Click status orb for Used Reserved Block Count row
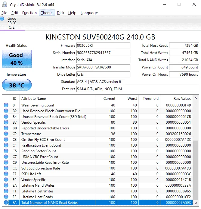This screenshot has width=201, height=209. [x=6, y=111]
